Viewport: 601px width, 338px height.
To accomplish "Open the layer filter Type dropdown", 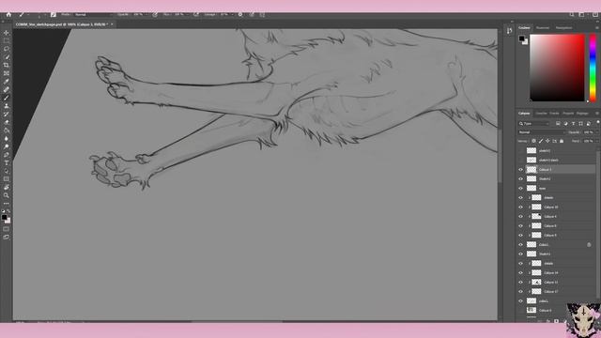I will pos(534,124).
